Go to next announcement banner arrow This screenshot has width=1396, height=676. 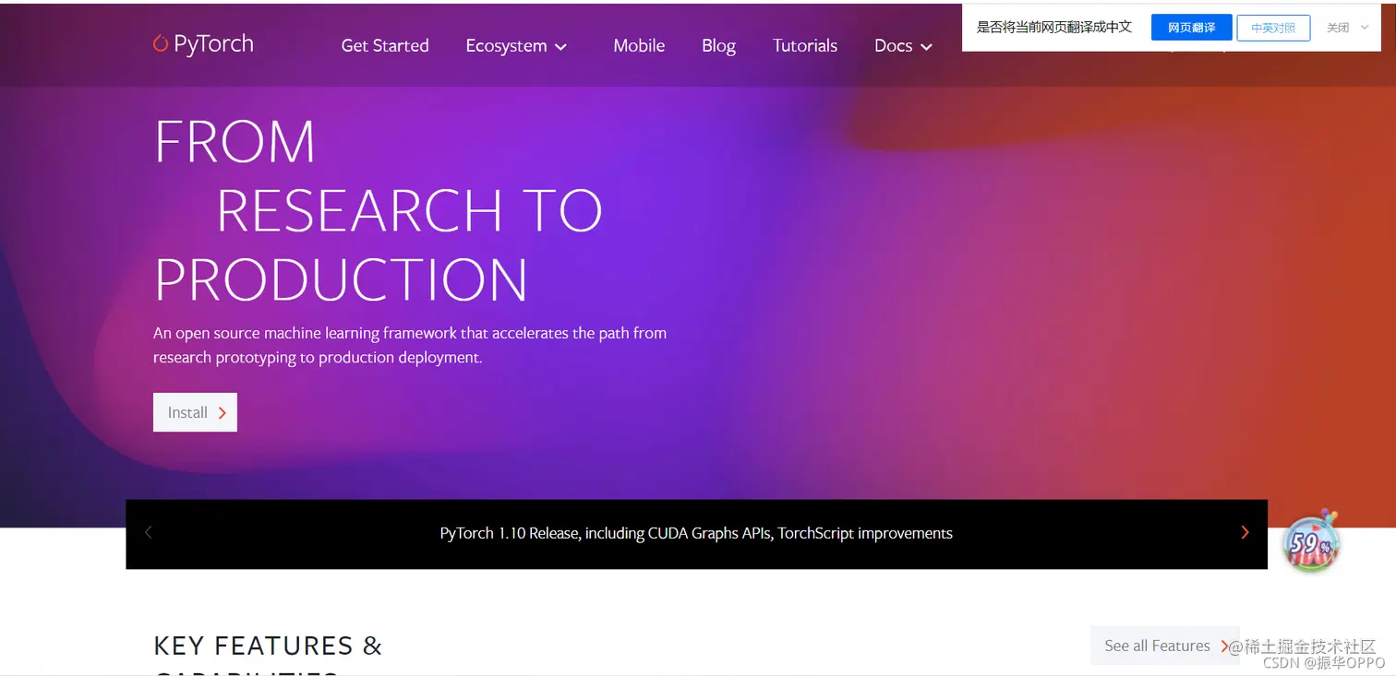click(1245, 532)
